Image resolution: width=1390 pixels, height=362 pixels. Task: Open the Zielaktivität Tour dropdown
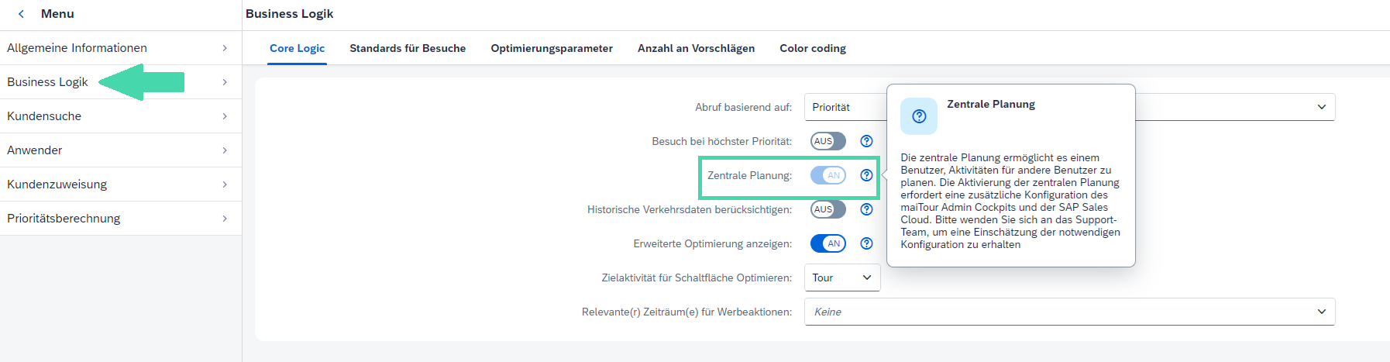(842, 278)
